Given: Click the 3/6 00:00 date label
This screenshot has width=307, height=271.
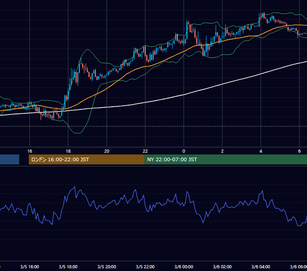Looking at the screenshot, I should (x=184, y=266).
